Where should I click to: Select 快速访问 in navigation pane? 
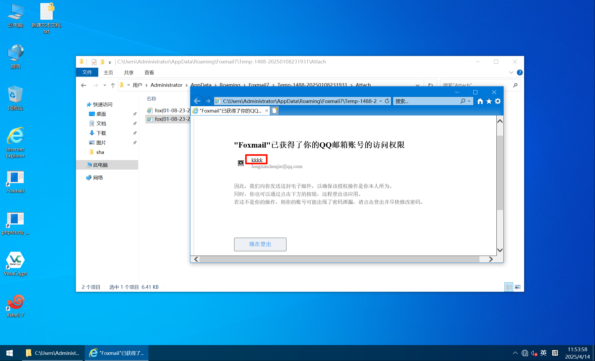(x=103, y=104)
